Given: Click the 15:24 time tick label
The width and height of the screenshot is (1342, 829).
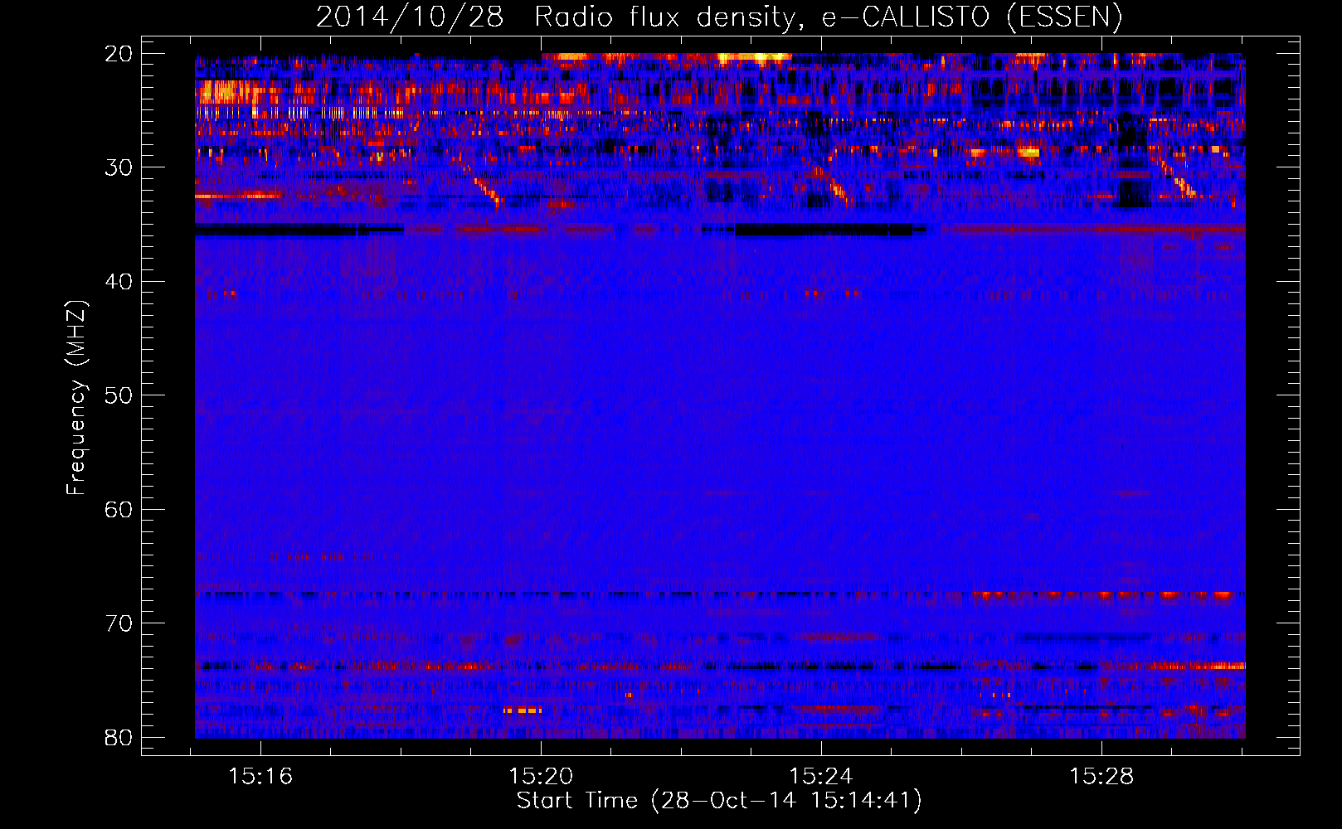Looking at the screenshot, I should [821, 777].
